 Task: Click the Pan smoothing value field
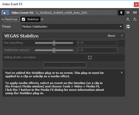(97, 43)
